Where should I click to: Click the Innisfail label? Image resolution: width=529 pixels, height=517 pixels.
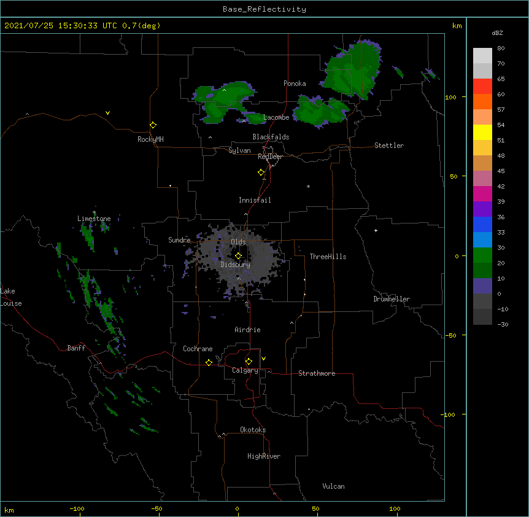pos(255,200)
